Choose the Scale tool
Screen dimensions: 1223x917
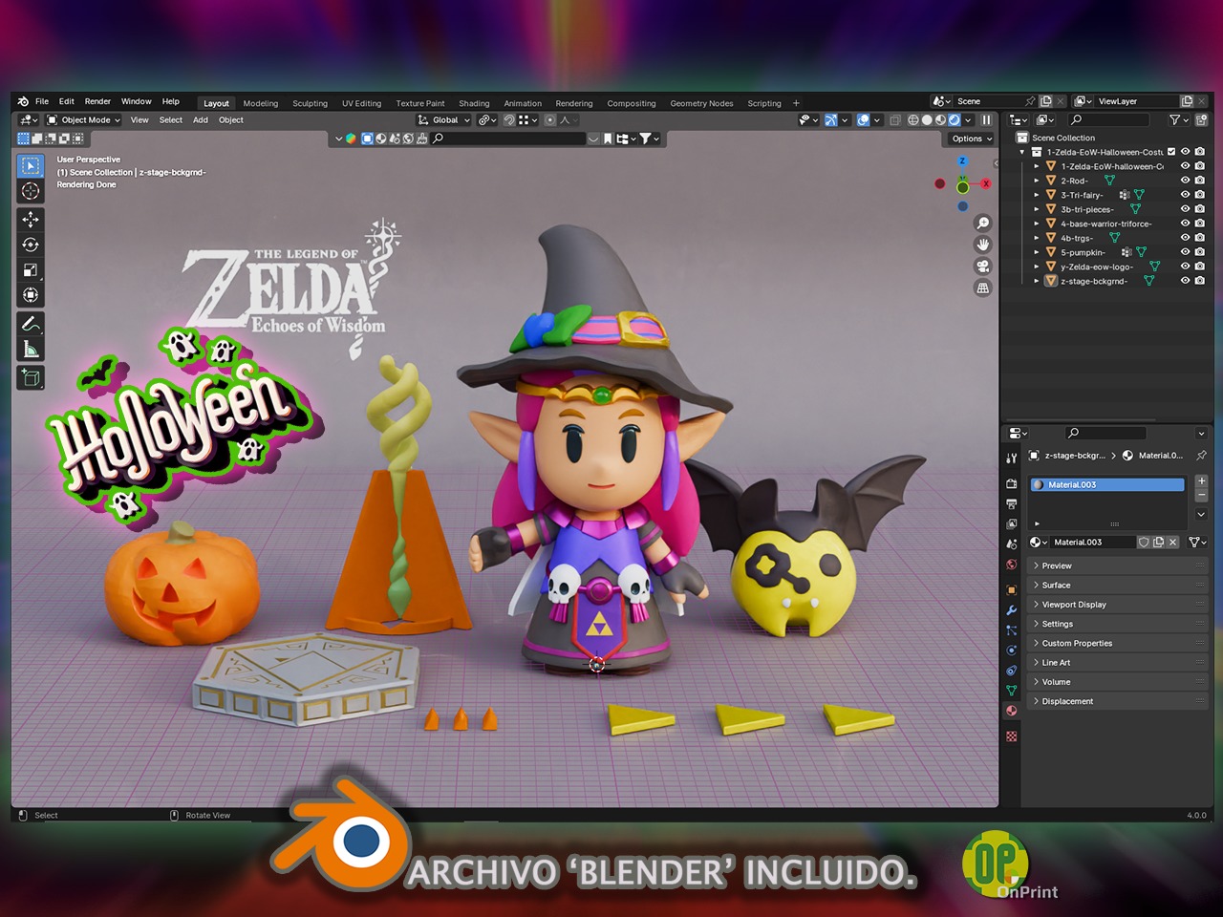click(x=31, y=270)
